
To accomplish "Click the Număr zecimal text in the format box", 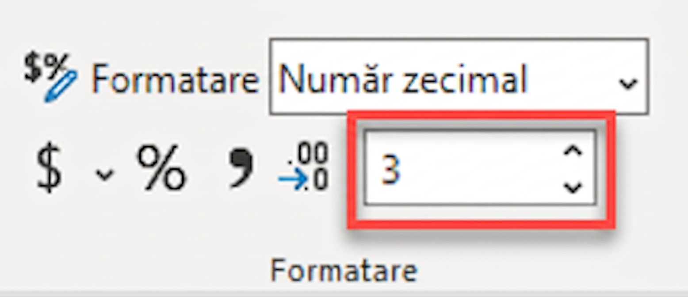I will click(403, 80).
